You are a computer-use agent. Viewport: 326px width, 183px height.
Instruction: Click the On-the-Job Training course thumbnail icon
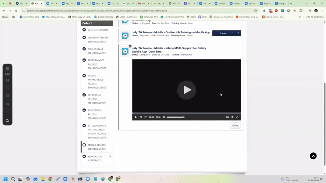tap(125, 36)
